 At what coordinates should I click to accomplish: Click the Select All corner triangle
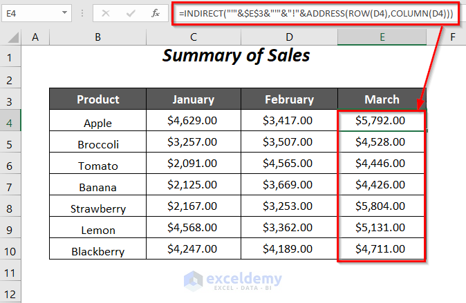[12, 37]
